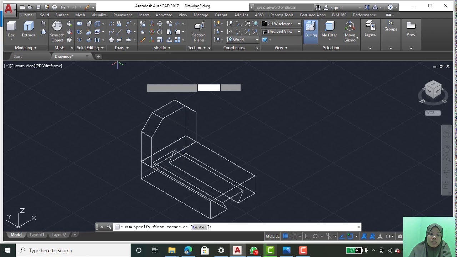Viewport: 457px width, 257px height.
Task: Toggle object snap in status bar
Action: [350, 236]
